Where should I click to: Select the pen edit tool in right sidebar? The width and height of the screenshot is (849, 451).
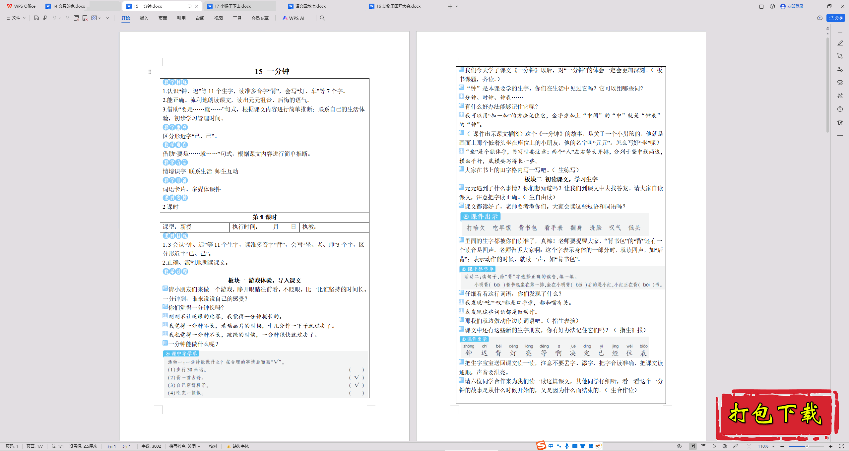(x=840, y=43)
